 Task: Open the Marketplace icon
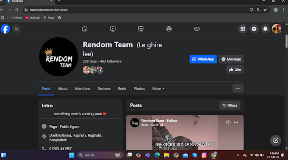(141, 29)
